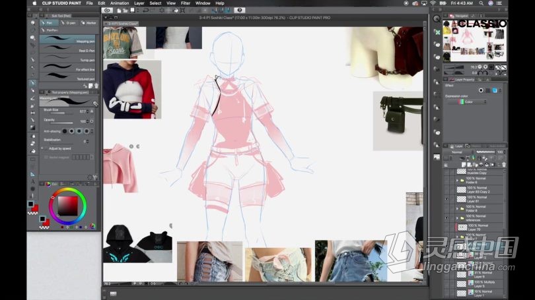Open the Filter menu
This screenshot has width=535, height=300.
pyautogui.click(x=186, y=3)
